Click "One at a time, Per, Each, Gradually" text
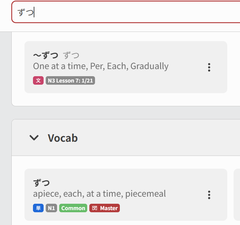Viewport: 240px width, 225px height. (101, 66)
